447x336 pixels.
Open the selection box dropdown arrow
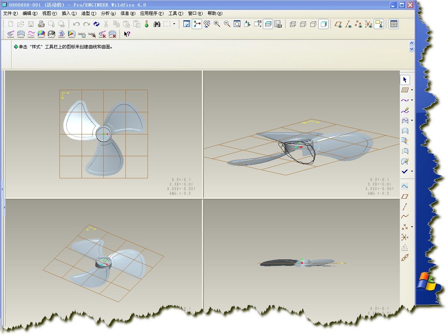click(174, 24)
